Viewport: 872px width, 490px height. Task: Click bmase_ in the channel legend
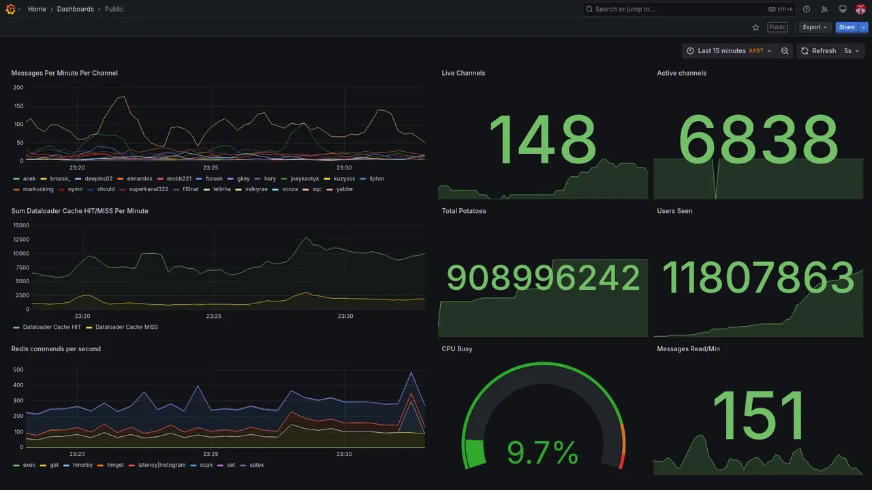click(x=60, y=179)
